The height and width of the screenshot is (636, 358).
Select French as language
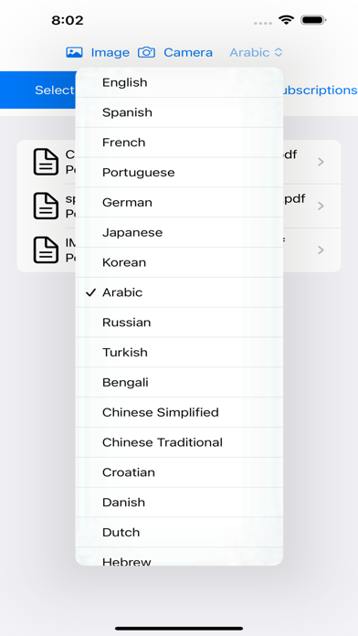[x=179, y=143]
